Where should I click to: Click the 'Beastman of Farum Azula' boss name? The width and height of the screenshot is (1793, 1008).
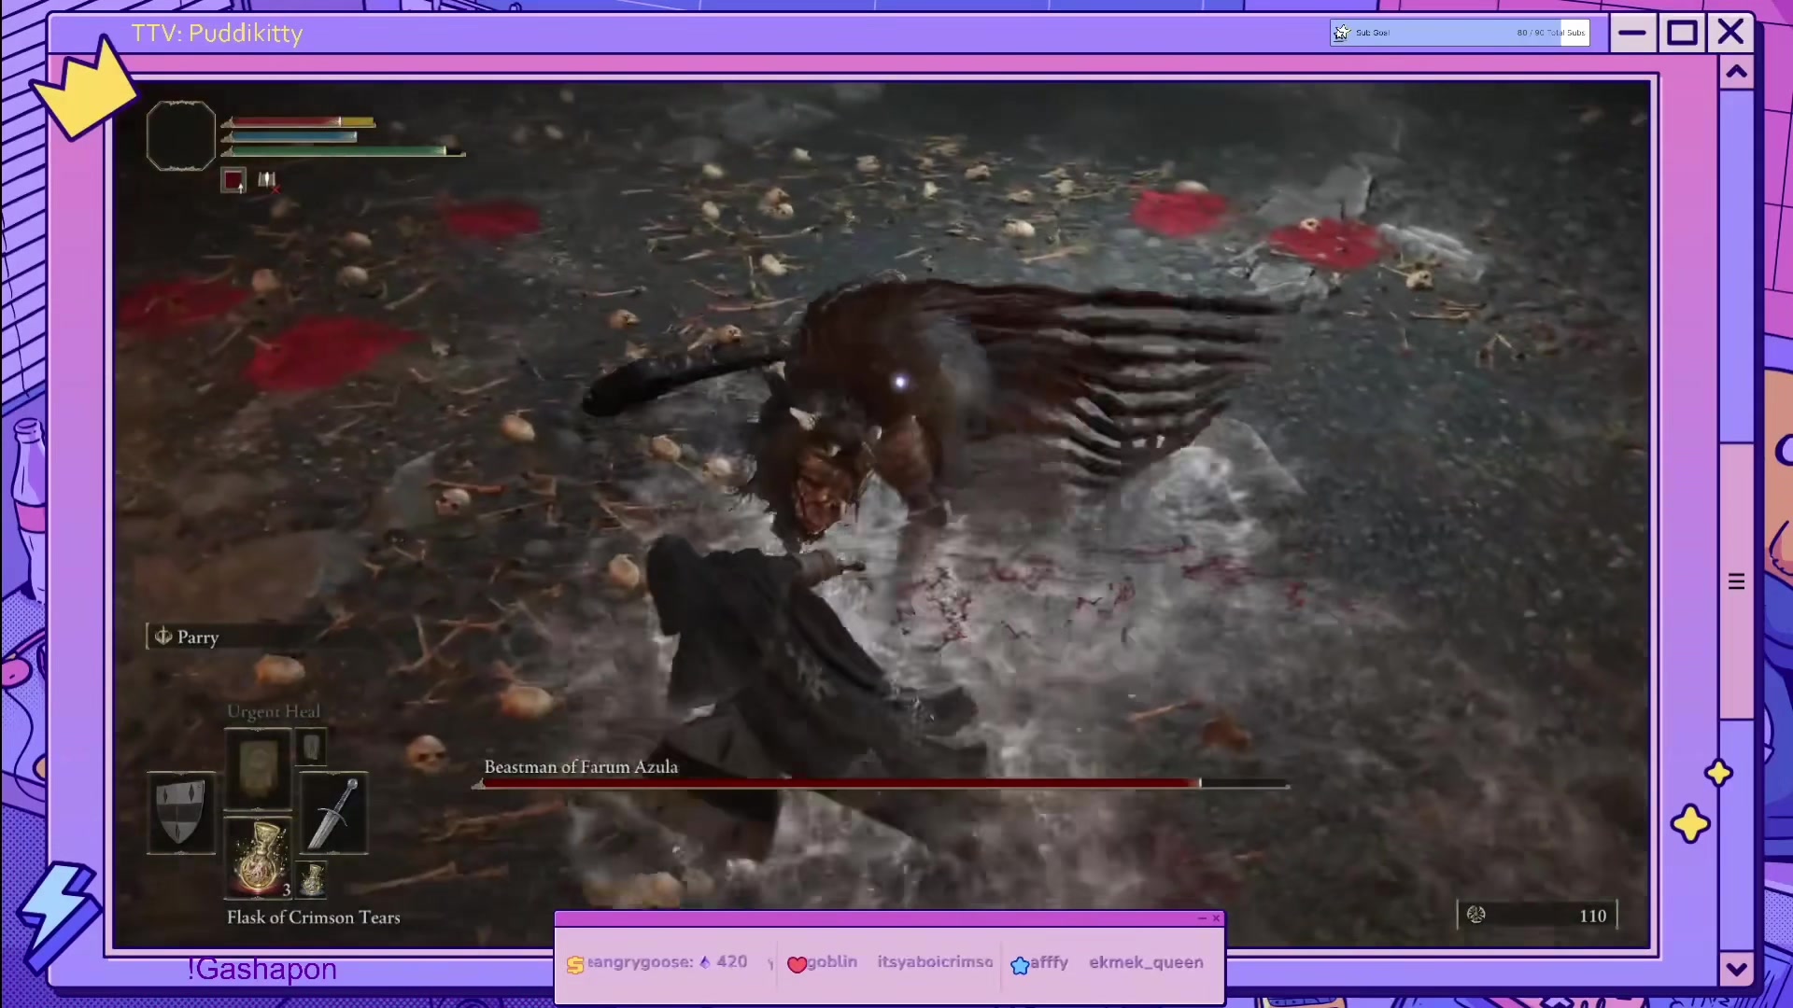pyautogui.click(x=581, y=766)
